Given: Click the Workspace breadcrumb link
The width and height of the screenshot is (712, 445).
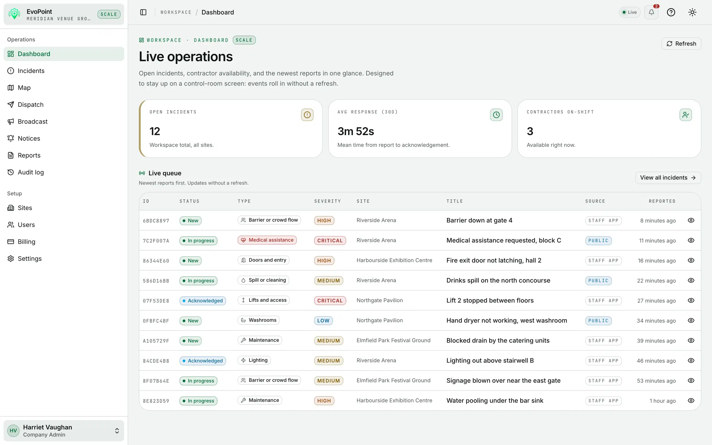Looking at the screenshot, I should point(176,12).
